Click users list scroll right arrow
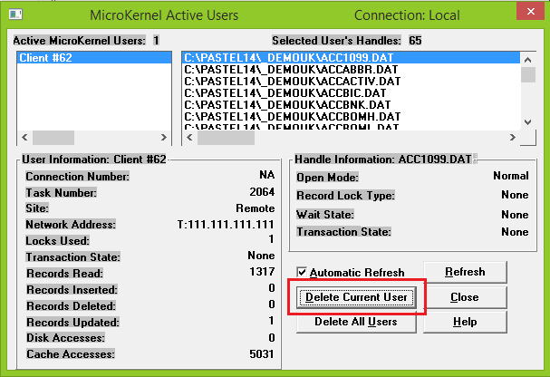The height and width of the screenshot is (377, 550). click(164, 137)
